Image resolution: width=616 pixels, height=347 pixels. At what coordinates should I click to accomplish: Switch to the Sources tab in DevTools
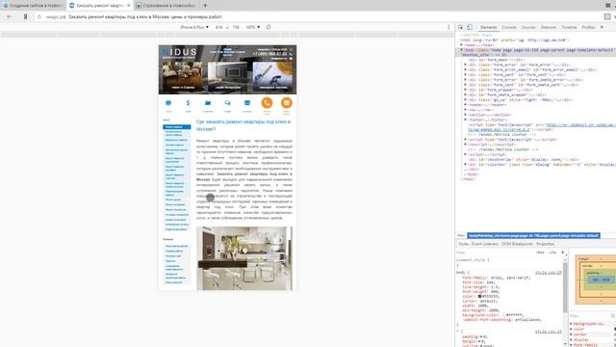coord(528,27)
